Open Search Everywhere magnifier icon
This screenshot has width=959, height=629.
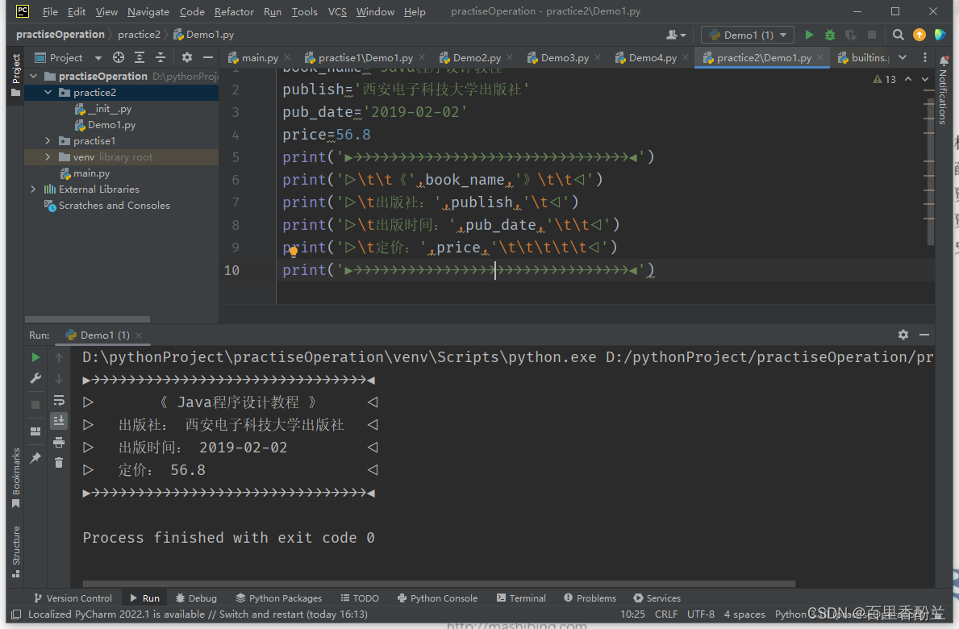[x=898, y=35]
